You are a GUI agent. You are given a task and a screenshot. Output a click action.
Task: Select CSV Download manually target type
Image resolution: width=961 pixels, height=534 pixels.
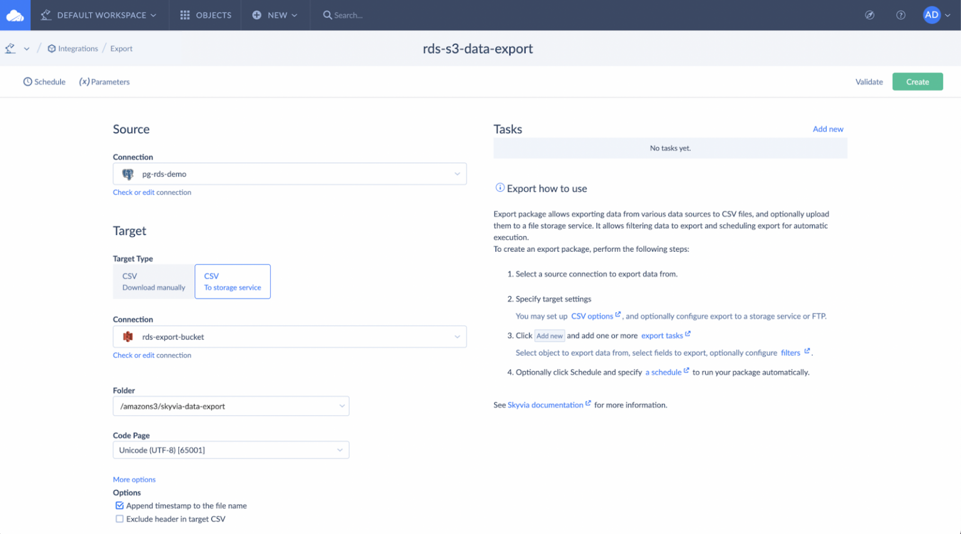click(153, 281)
